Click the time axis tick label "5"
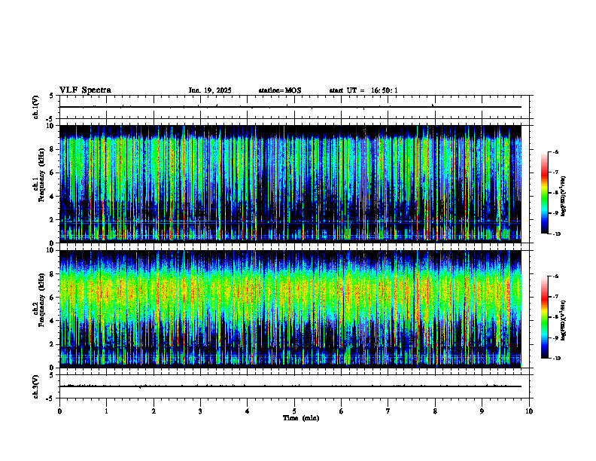This screenshot has width=596, height=461. pos(294,411)
